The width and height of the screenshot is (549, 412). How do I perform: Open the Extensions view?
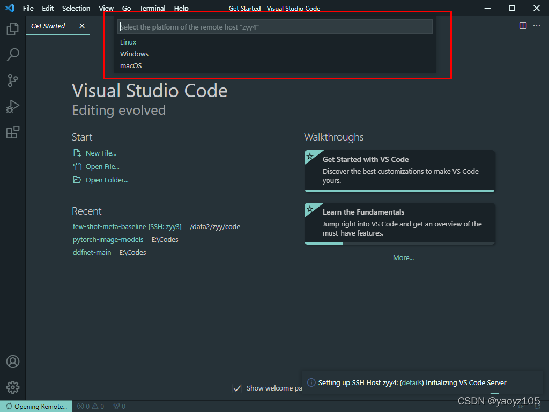13,132
